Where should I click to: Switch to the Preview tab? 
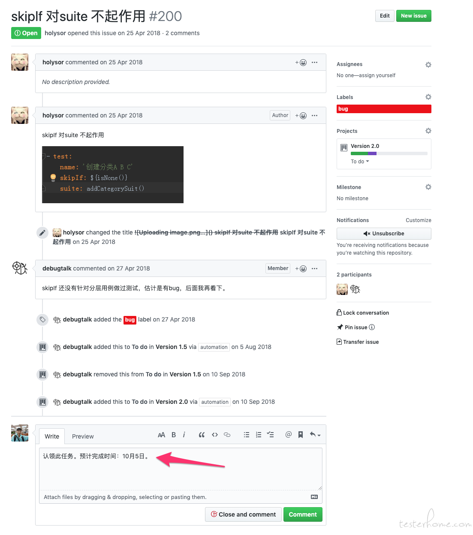[83, 436]
